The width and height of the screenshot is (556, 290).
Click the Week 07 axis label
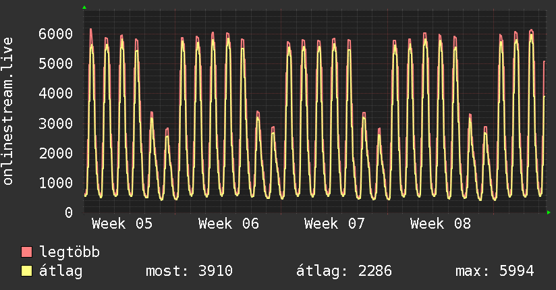[x=335, y=224]
